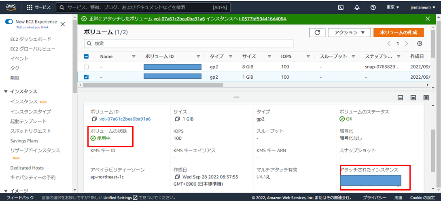Go to next page arrow
Viewport: 441px width, 201px height.
[406, 44]
